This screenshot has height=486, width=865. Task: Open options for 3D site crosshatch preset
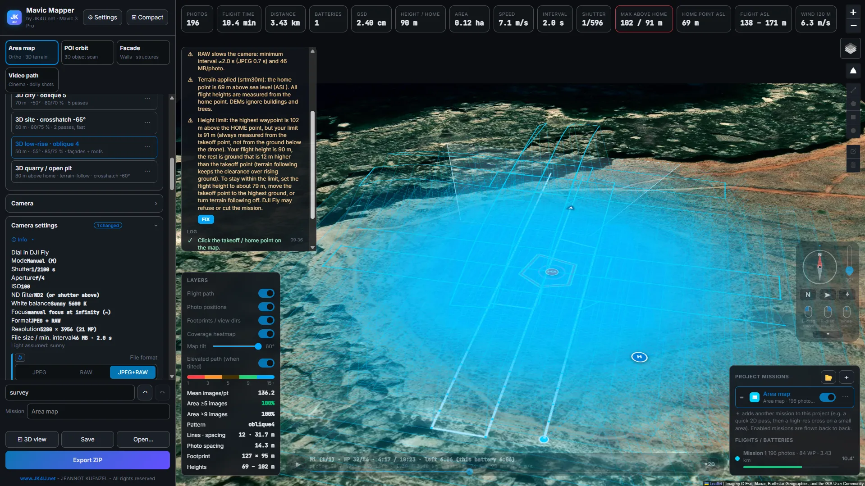[x=147, y=123]
